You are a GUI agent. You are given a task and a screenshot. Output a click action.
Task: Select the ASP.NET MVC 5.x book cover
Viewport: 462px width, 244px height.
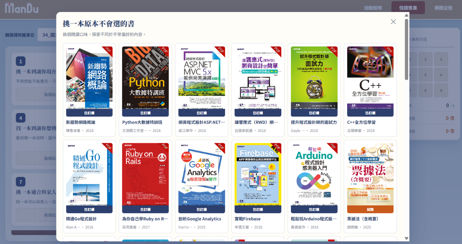(x=202, y=78)
